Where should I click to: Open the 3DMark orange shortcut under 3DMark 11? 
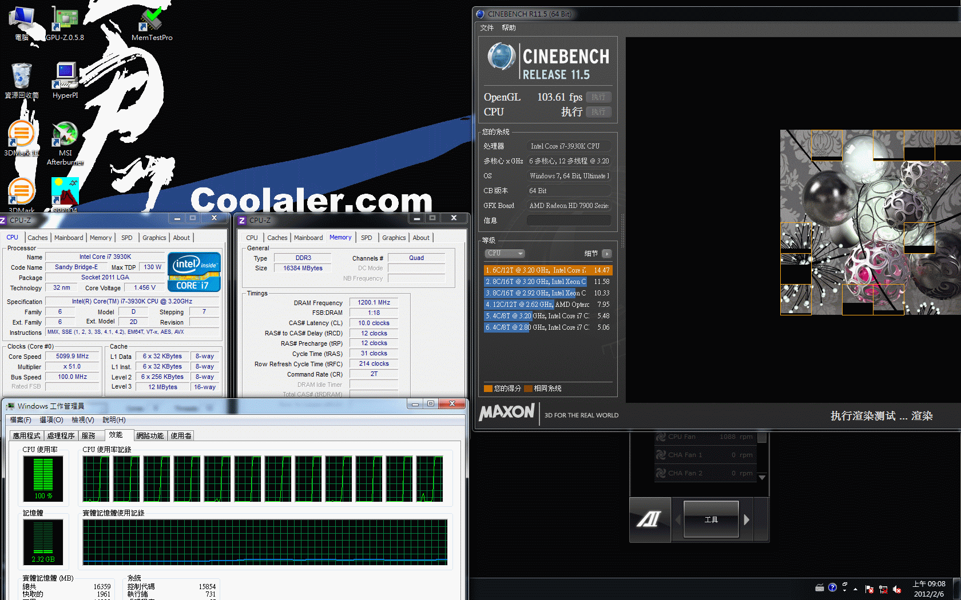pos(22,195)
